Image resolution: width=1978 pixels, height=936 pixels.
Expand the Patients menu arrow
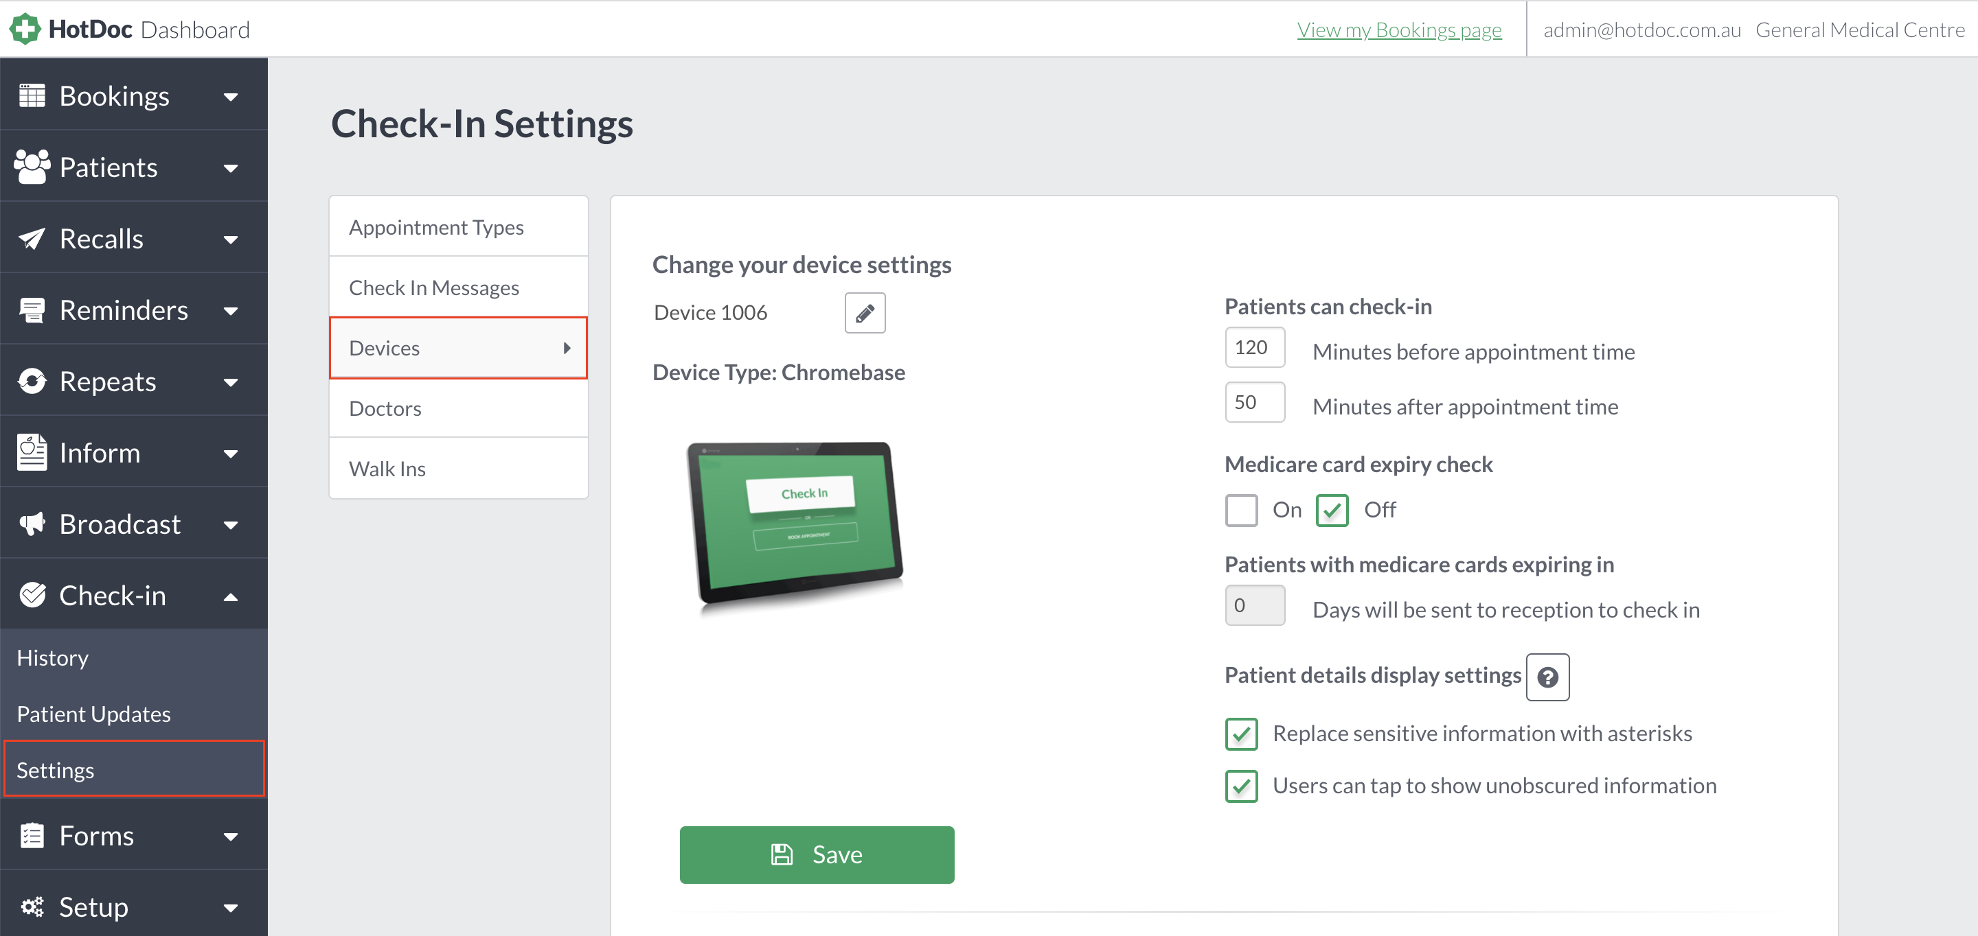pos(230,169)
